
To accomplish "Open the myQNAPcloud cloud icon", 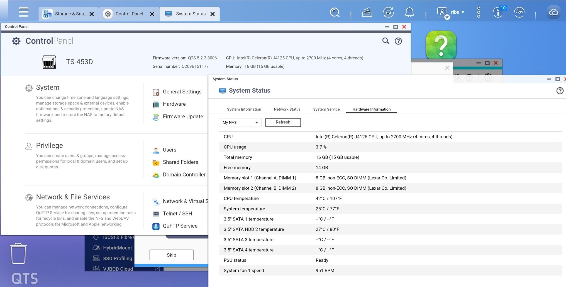I will tap(553, 12).
